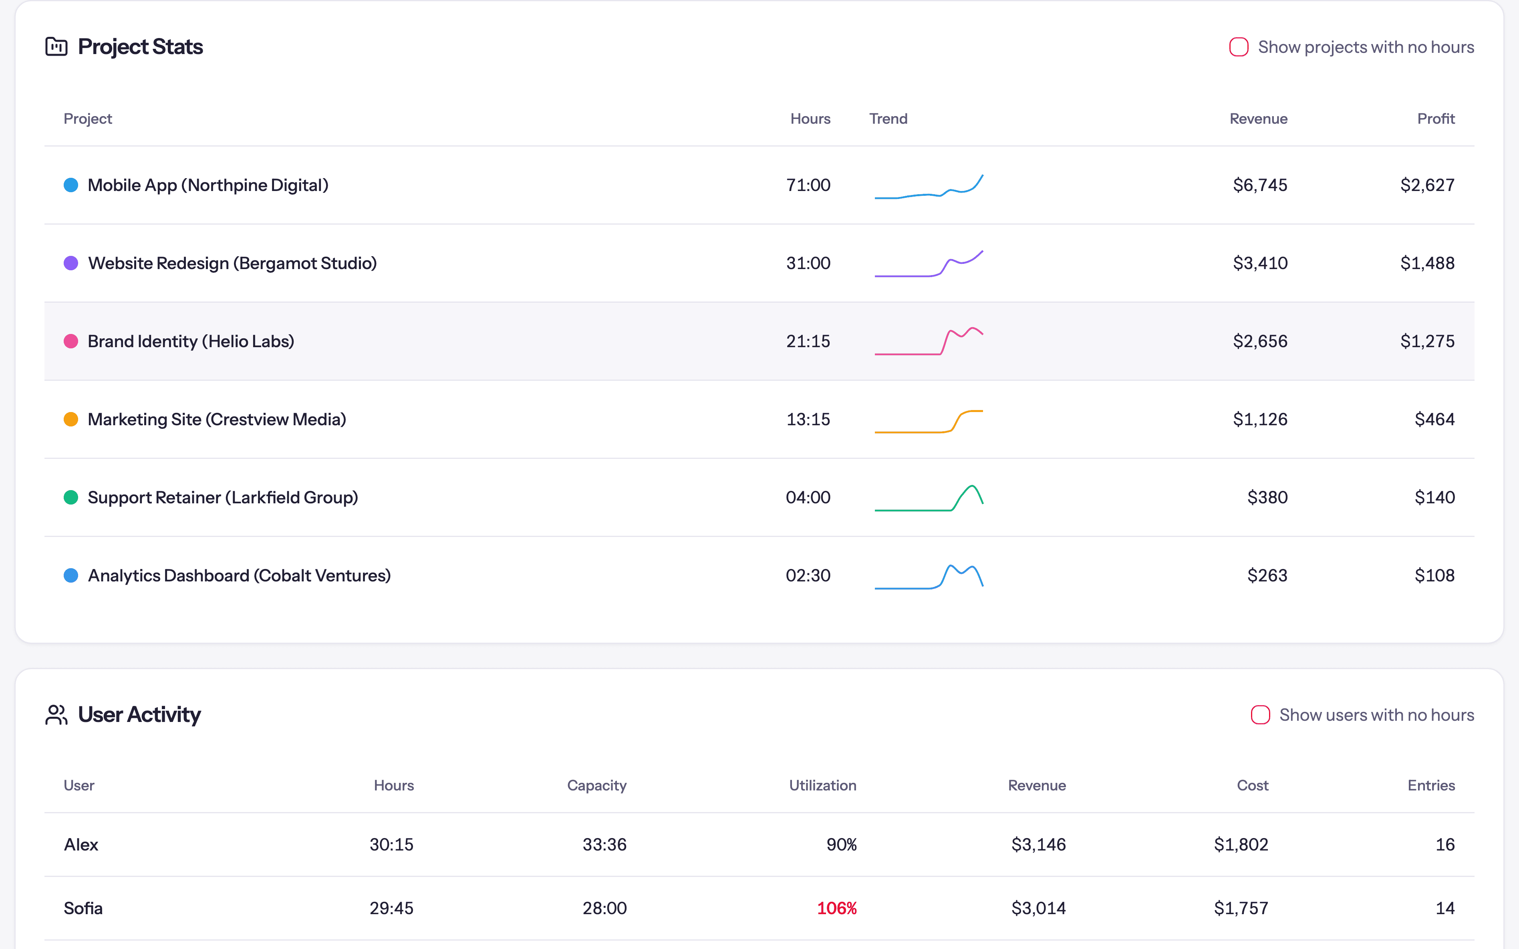1519x949 pixels.
Task: Open Analytics Dashboard (Cobalt Ventures) project
Action: pyautogui.click(x=239, y=575)
